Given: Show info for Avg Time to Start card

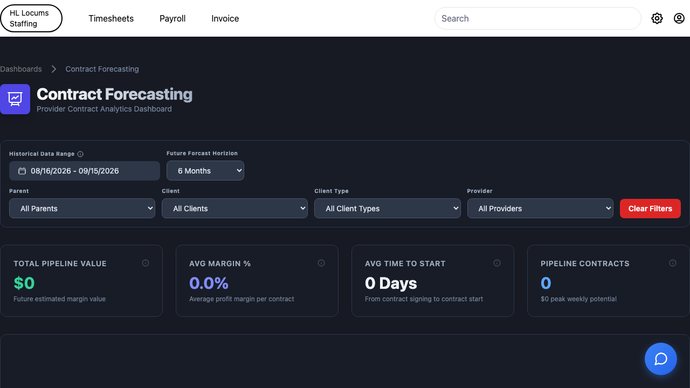Looking at the screenshot, I should point(497,263).
